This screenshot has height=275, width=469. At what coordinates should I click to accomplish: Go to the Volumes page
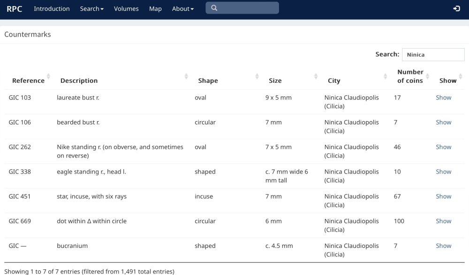[x=126, y=8]
